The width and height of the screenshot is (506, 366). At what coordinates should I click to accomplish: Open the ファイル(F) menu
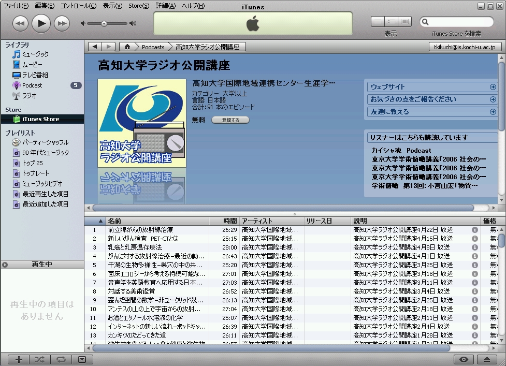coord(16,6)
